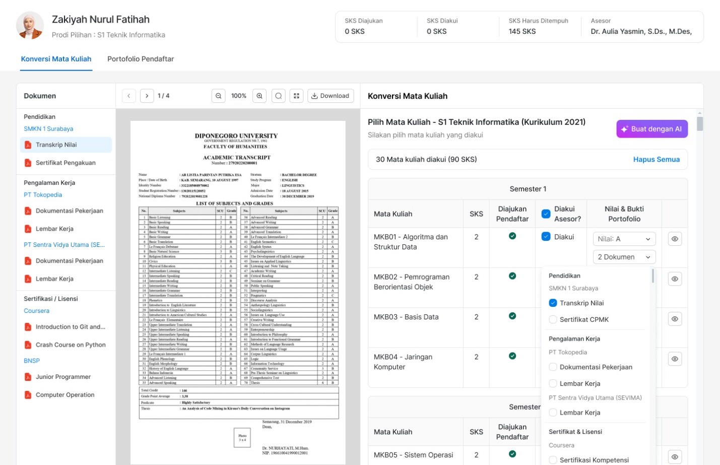The height and width of the screenshot is (465, 720).
Task: Go to previous page in document viewer
Action: coord(129,96)
